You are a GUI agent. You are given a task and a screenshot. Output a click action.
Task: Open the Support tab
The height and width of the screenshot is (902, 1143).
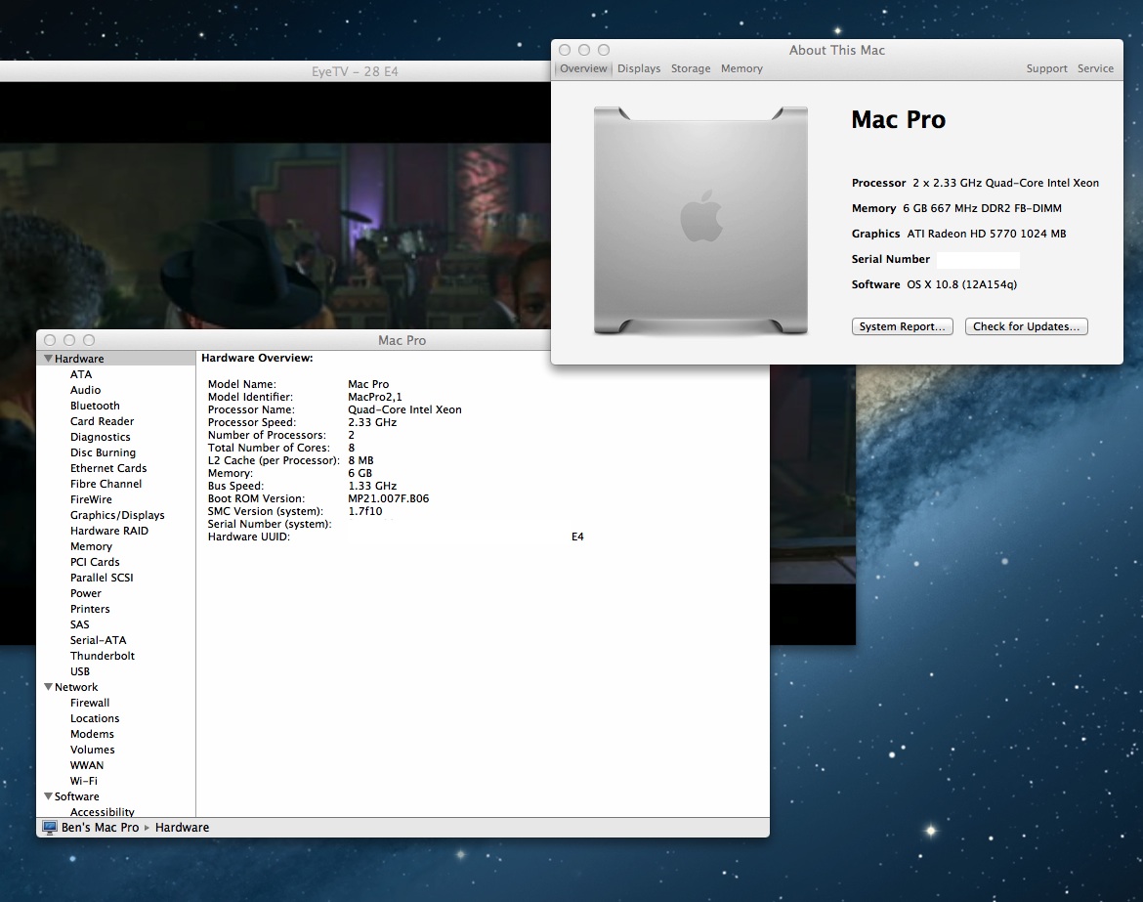[x=1046, y=68]
